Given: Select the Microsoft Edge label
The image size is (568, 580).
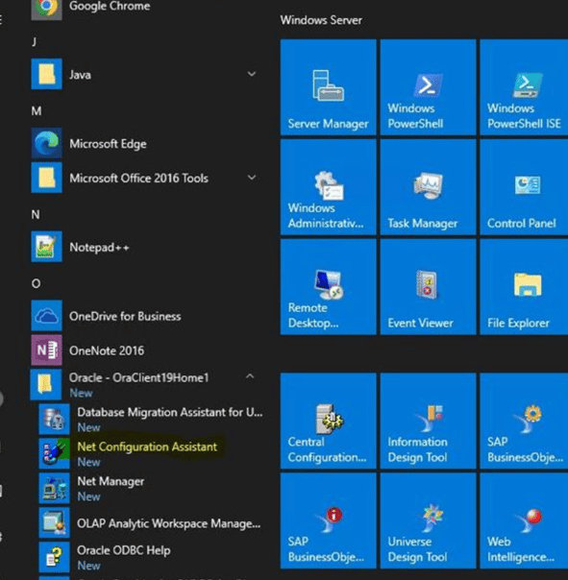Looking at the screenshot, I should click(x=108, y=143).
